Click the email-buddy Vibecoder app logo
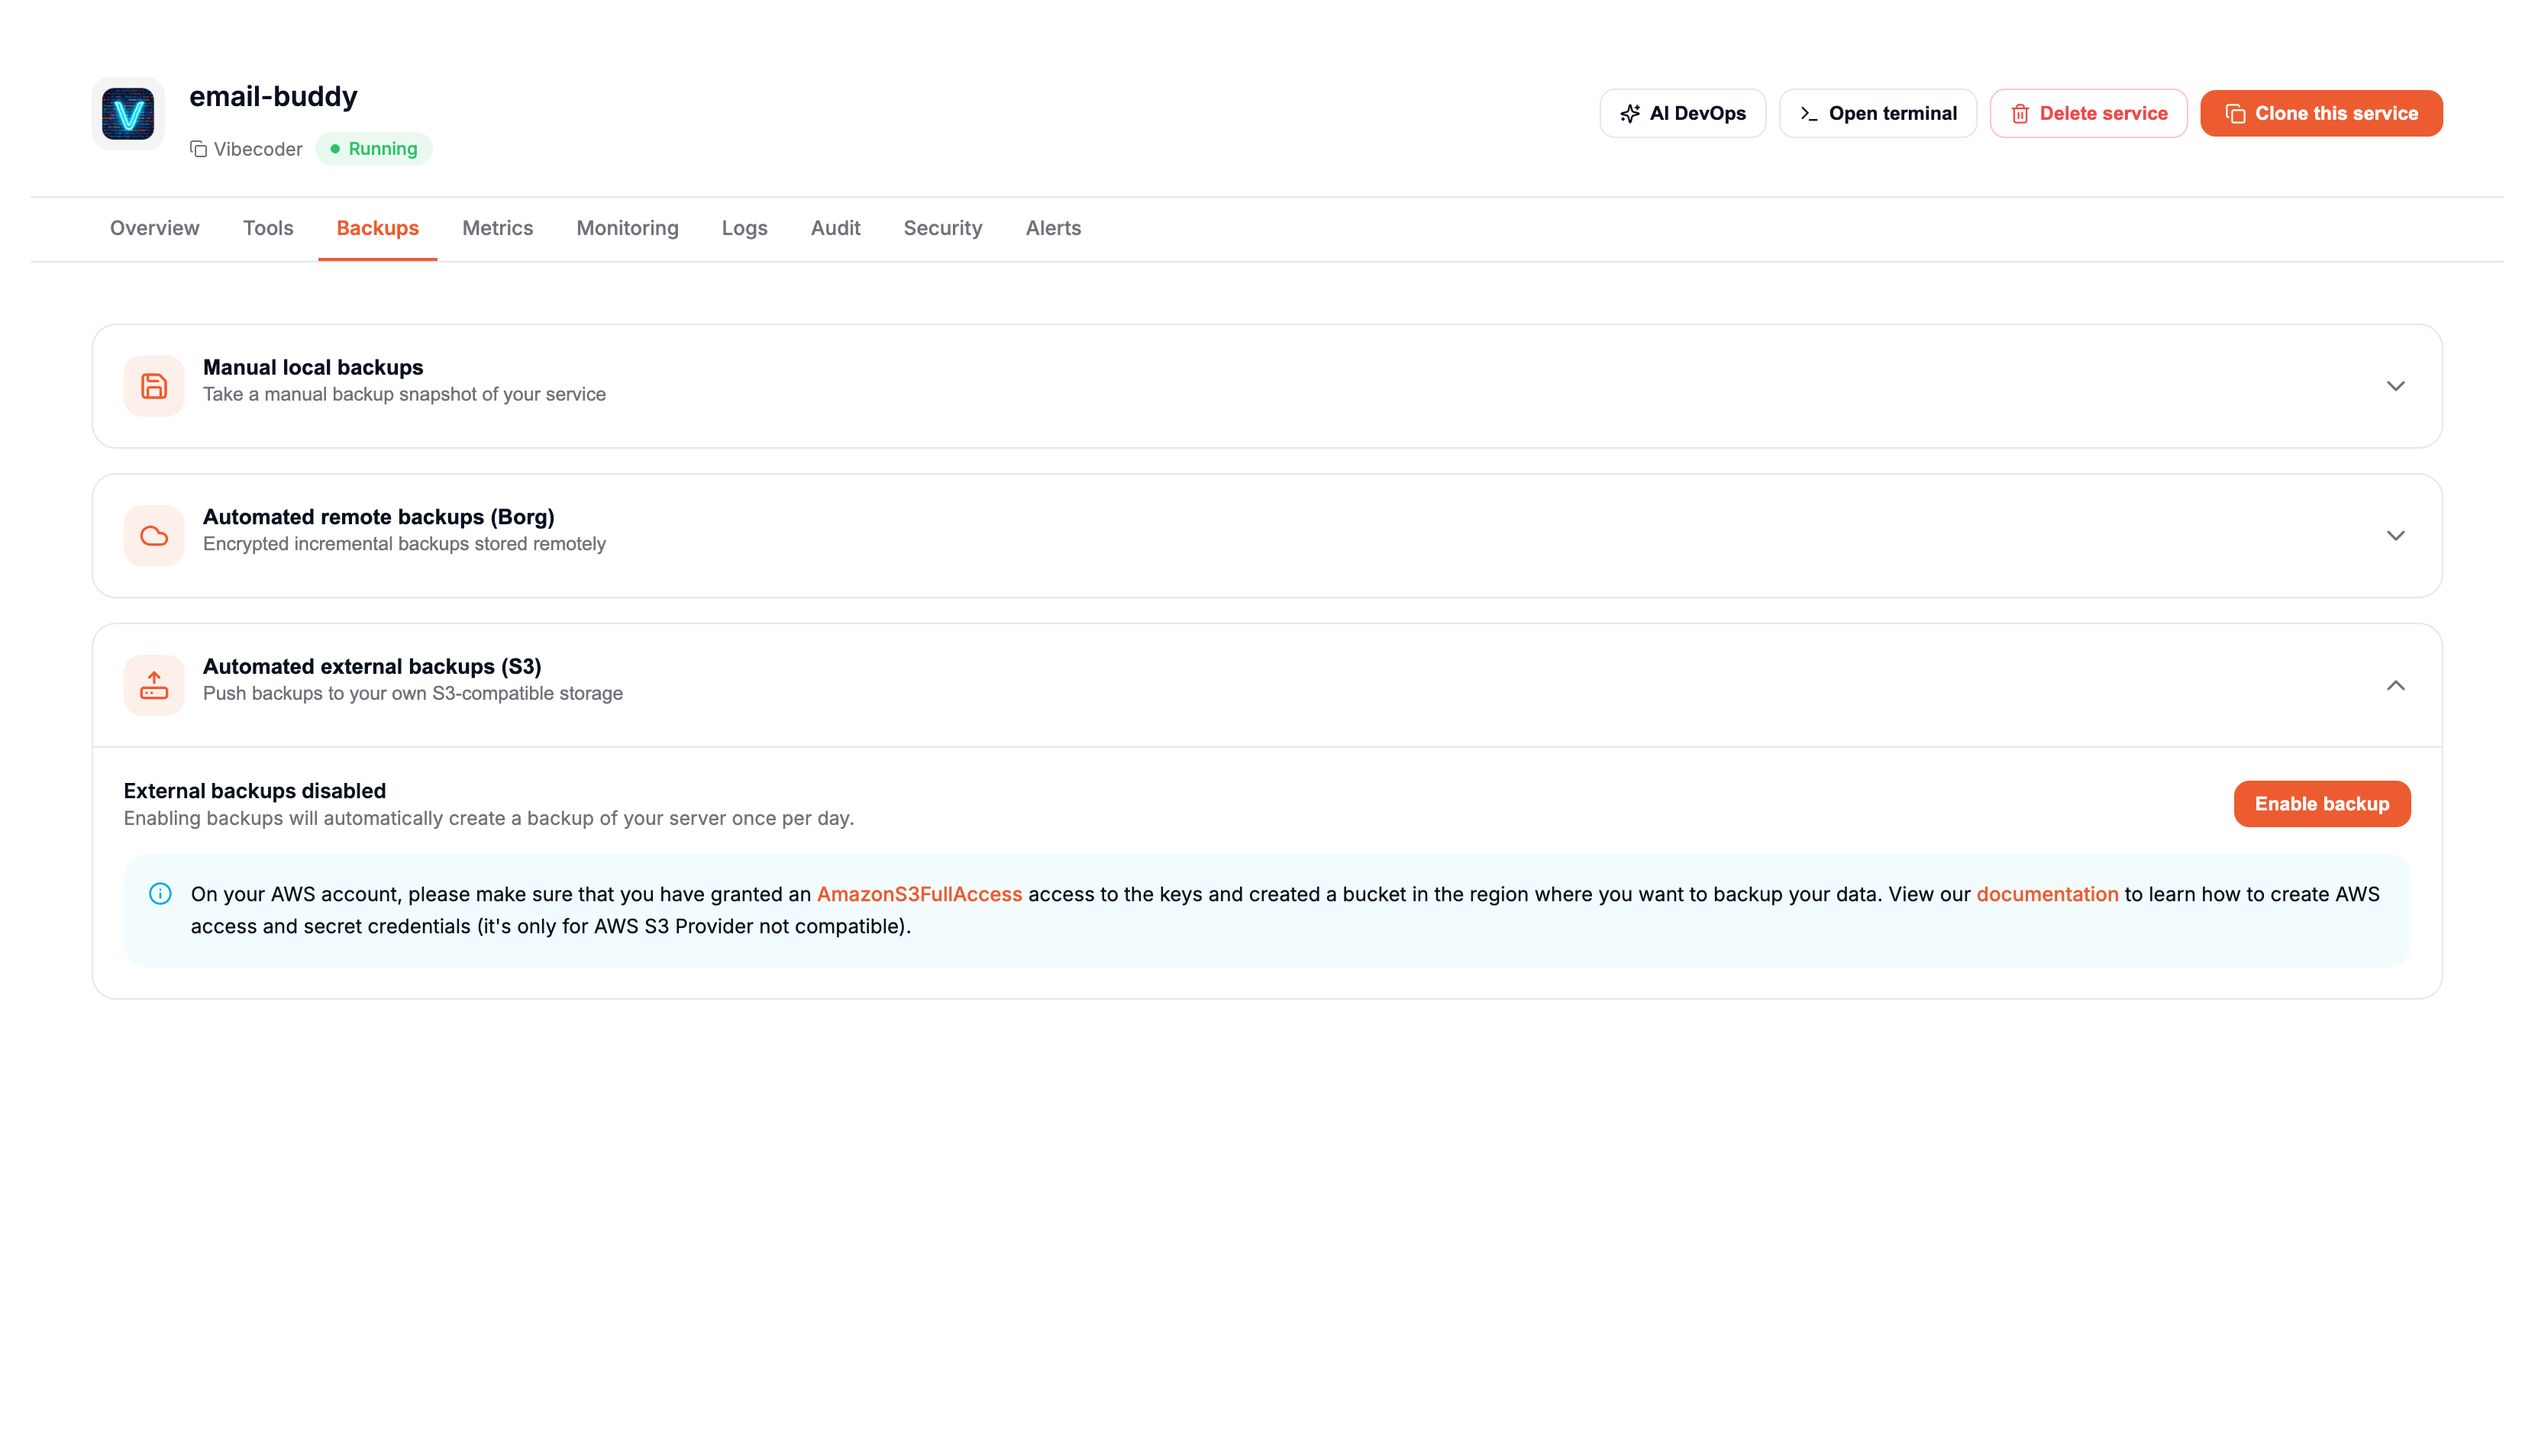 click(x=128, y=113)
